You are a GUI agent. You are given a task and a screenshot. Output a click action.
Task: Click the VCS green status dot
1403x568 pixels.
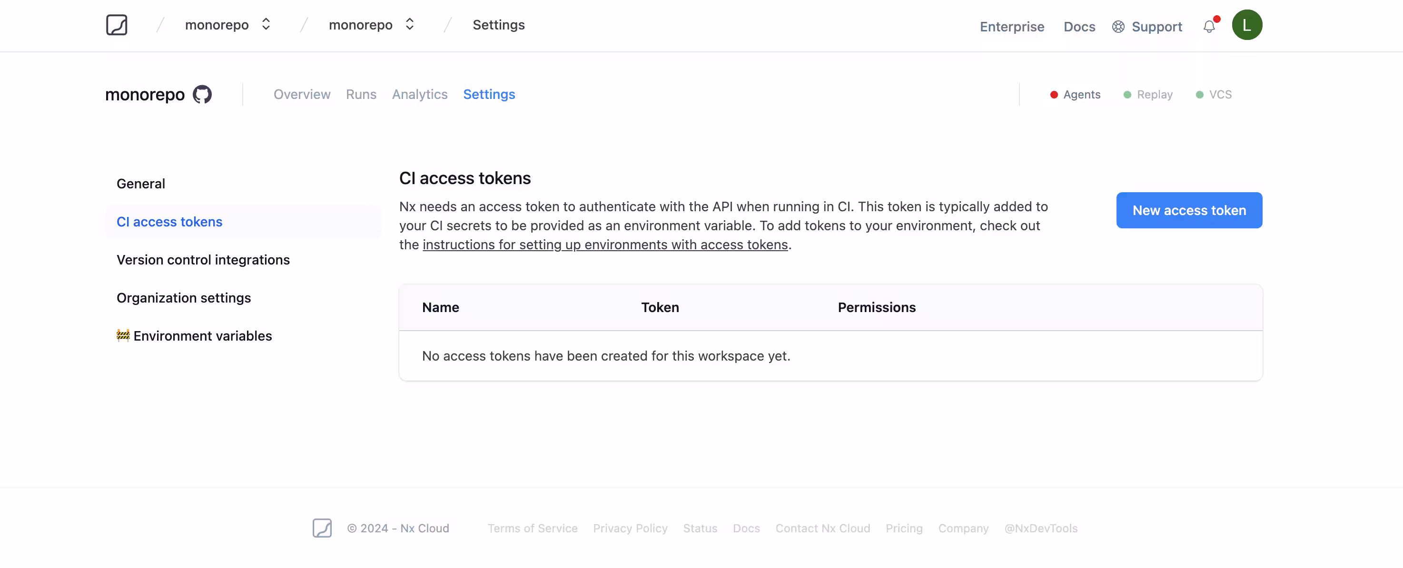click(x=1199, y=95)
